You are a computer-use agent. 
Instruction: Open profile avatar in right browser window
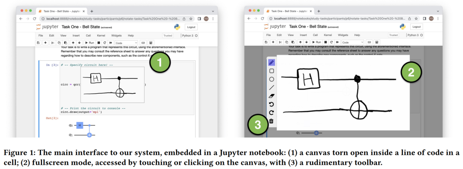(431, 18)
